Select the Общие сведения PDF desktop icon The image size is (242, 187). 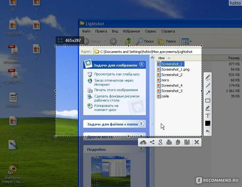point(13,54)
